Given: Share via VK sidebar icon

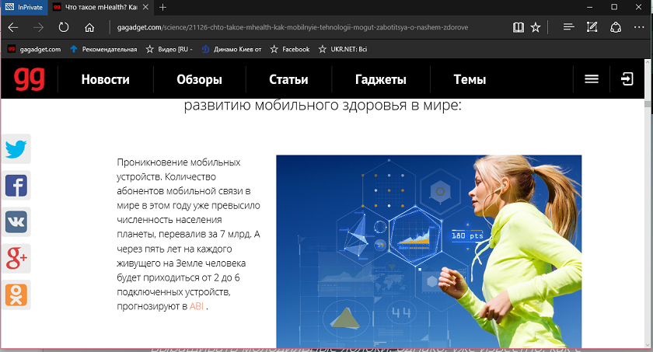Looking at the screenshot, I should point(16,221).
